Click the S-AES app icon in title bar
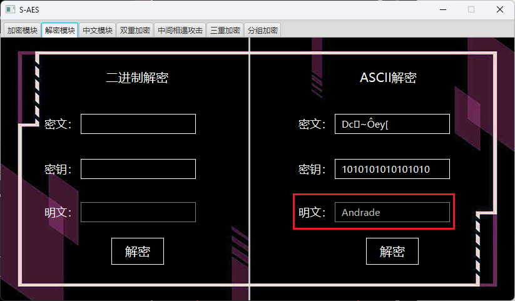Screen dimensions: 515x301 coord(11,9)
